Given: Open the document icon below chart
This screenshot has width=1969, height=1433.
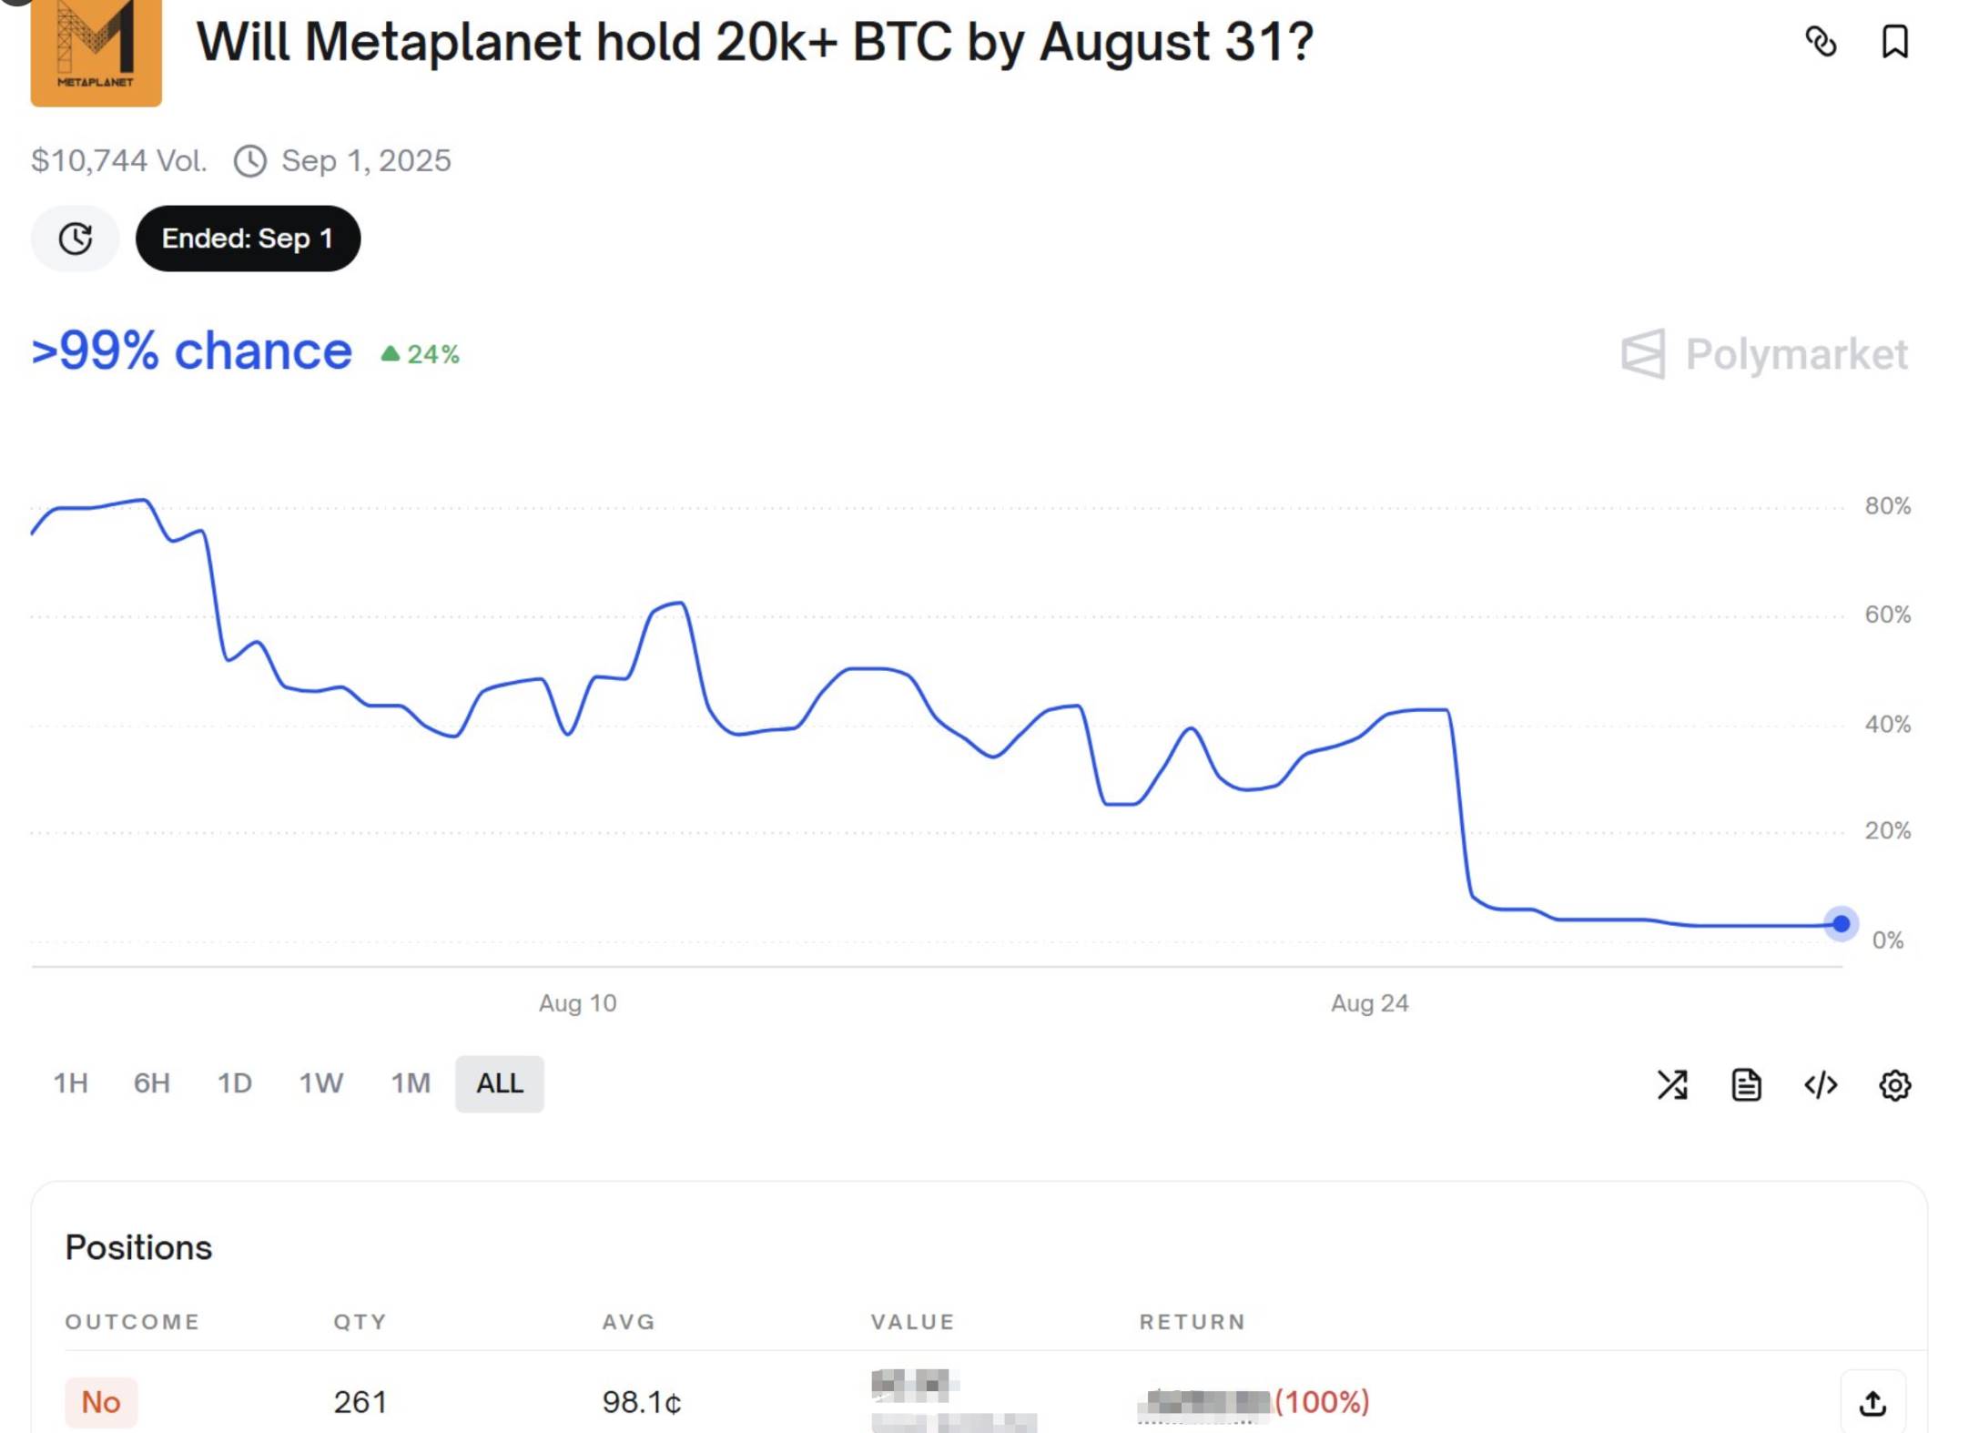Looking at the screenshot, I should point(1746,1084).
